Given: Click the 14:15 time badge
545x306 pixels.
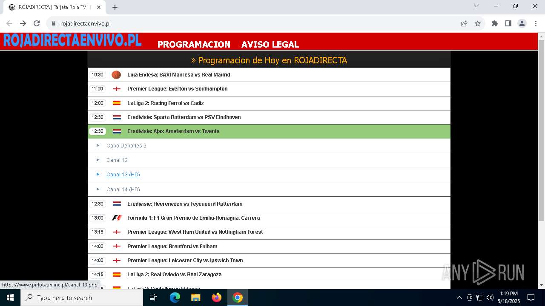Looking at the screenshot, I should click(x=98, y=275).
